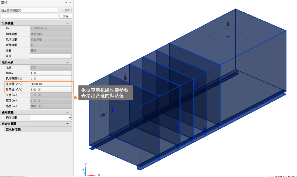Click the left-pointing arrow on front face
This screenshot has width=297, height=177.
click(103, 115)
